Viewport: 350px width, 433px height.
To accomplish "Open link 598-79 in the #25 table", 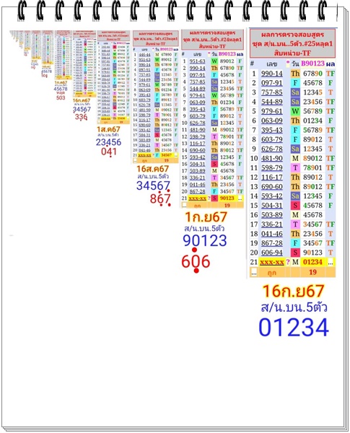I will (272, 167).
